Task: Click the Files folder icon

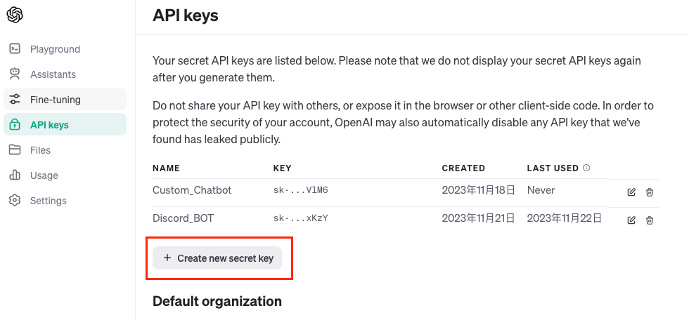Action: 15,150
